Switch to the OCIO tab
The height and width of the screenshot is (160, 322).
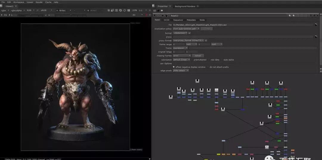(167, 20)
